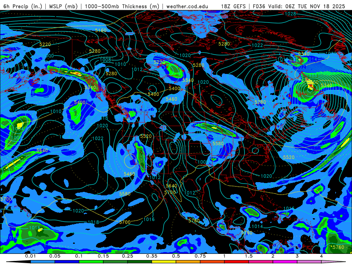352x264 pixels.
Task: Click the '0.15' colorbar tick label
Action: pos(103,256)
